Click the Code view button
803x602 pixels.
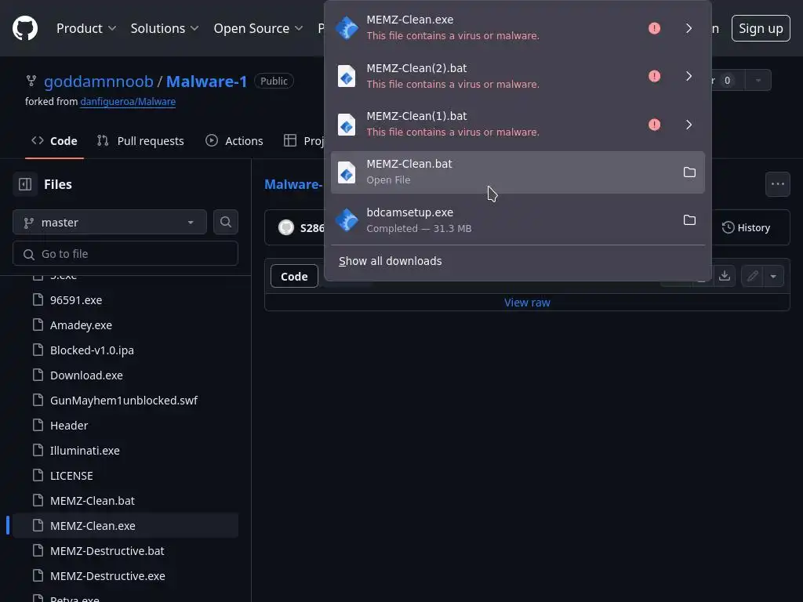pyautogui.click(x=294, y=277)
